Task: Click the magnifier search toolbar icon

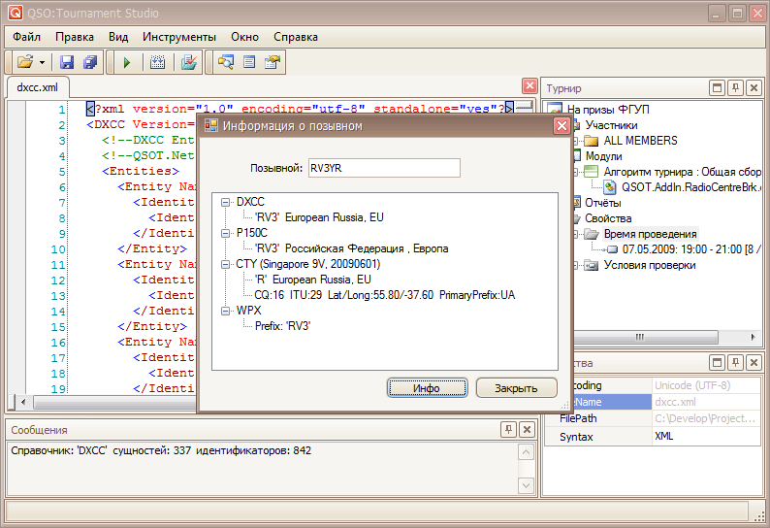Action: tap(225, 62)
